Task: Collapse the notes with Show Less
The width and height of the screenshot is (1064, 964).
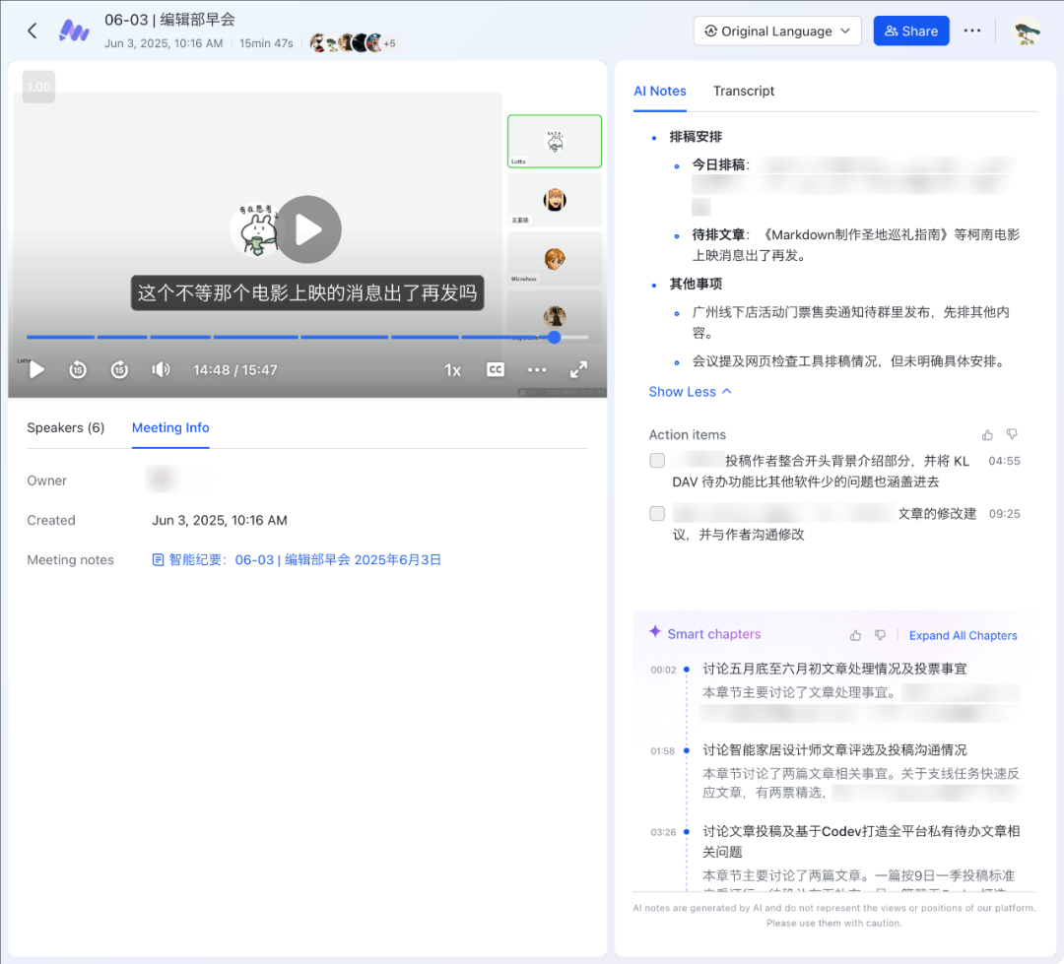Action: 690,392
